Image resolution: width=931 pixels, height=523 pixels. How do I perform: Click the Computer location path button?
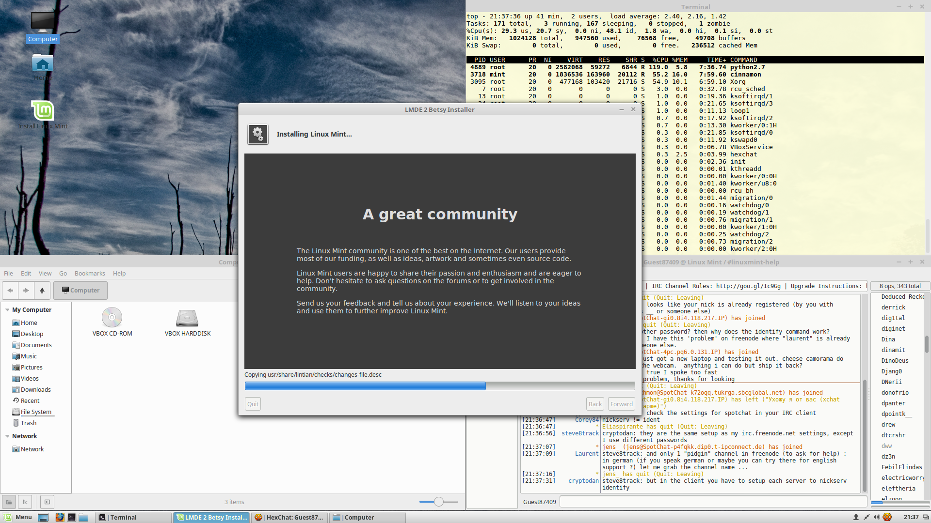[x=80, y=291]
